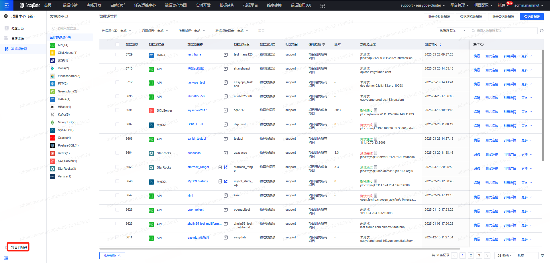This screenshot has width=550, height=263.
Task: Click the 登记数据源 button
Action: click(x=531, y=17)
